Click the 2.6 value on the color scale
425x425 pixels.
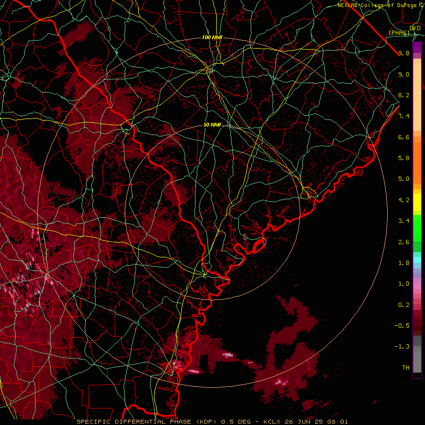click(404, 242)
